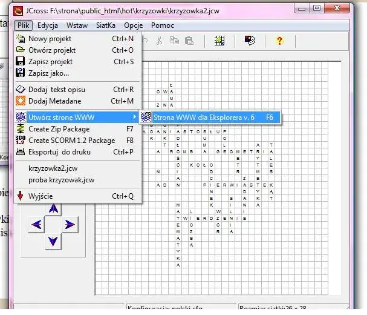The height and width of the screenshot is (315, 367).
Task: Shift the crossword left with the left arrow
Action: (36, 225)
